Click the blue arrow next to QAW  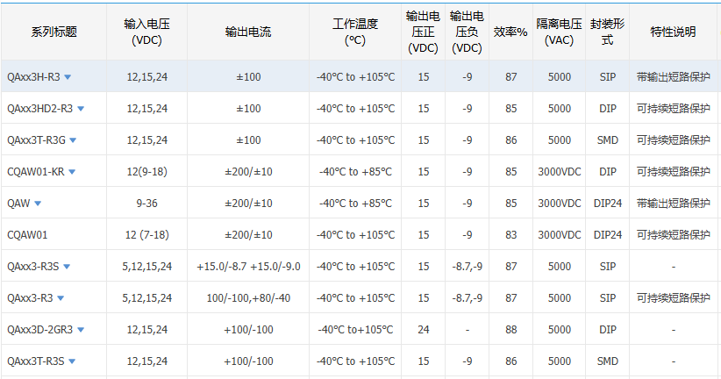point(38,204)
